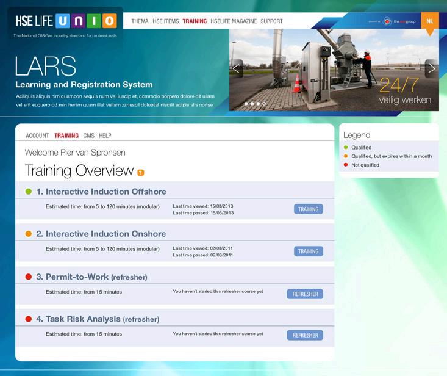The height and width of the screenshot is (376, 447).
Task: Open HSELIFE MAGAZINE in the navigation
Action: click(234, 21)
